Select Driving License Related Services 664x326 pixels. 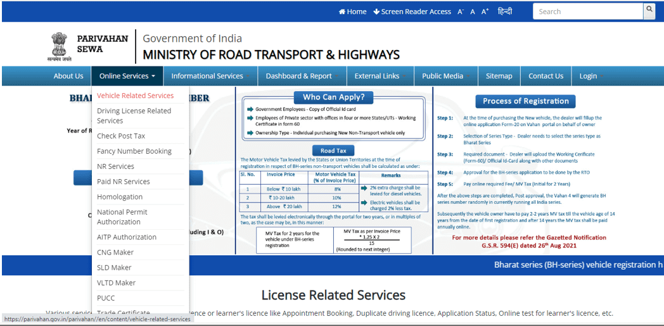[x=134, y=116]
